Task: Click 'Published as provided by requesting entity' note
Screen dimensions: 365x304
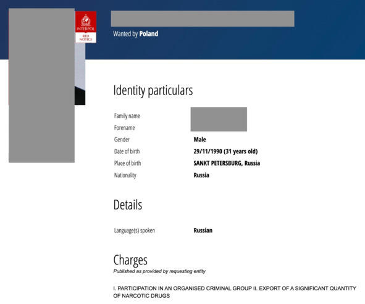Action: [x=159, y=271]
